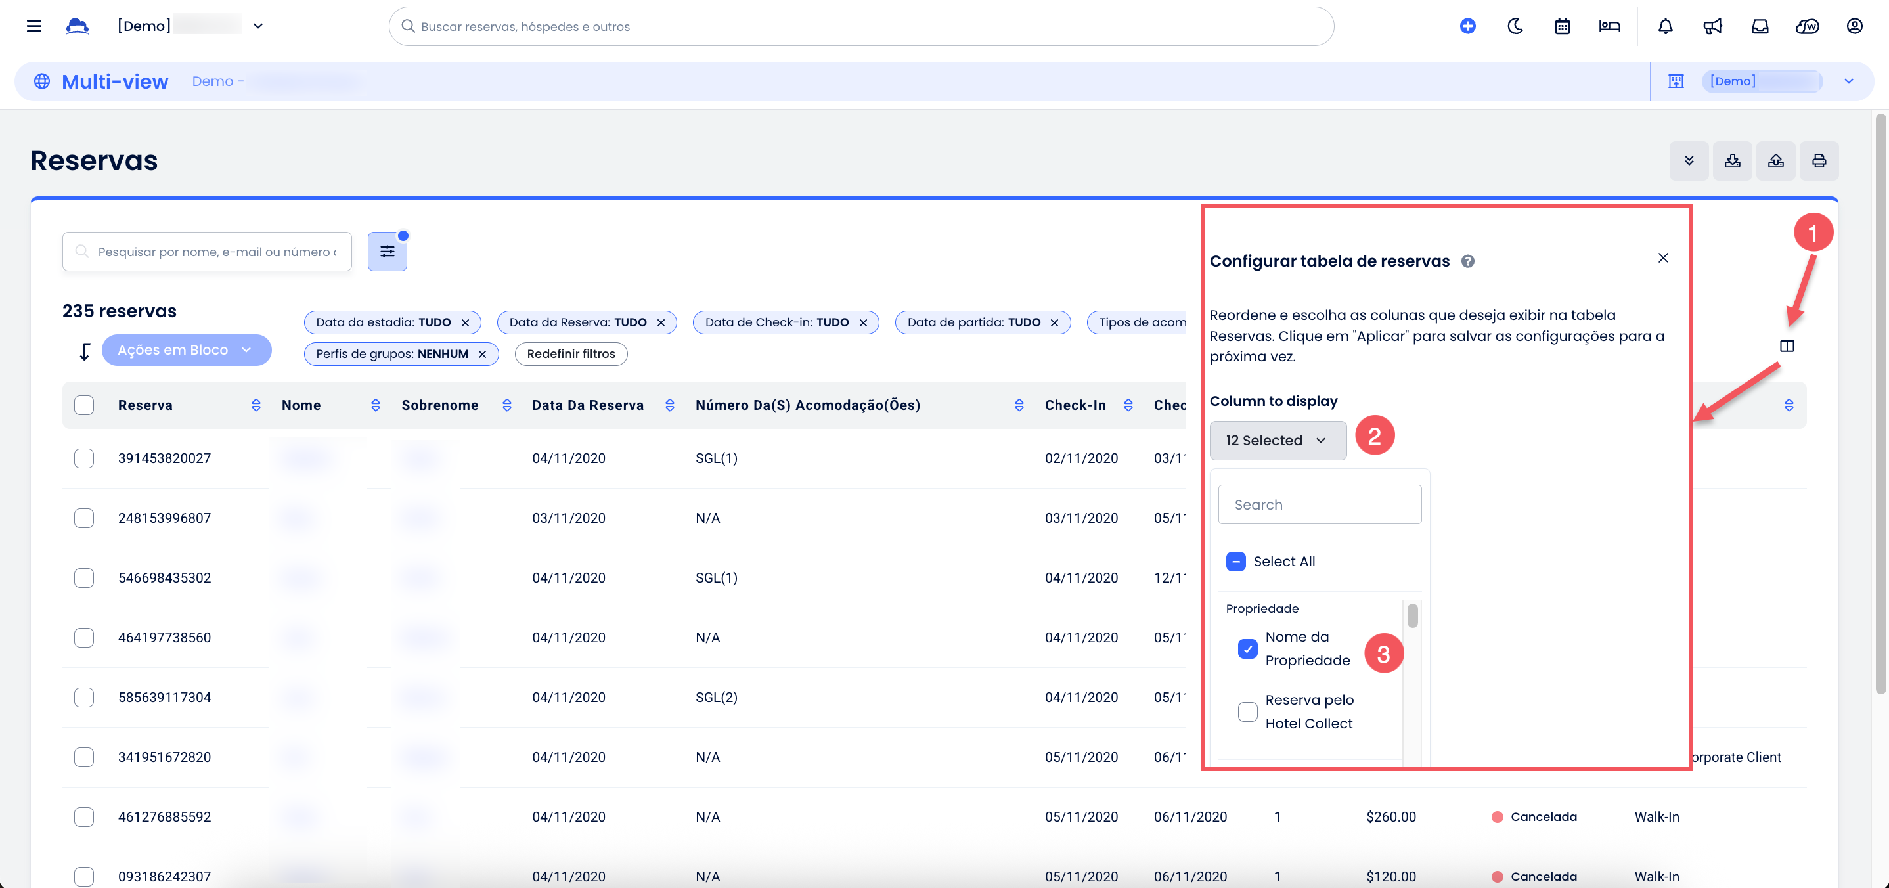
Task: Open the calendar icon in header
Action: (x=1562, y=26)
